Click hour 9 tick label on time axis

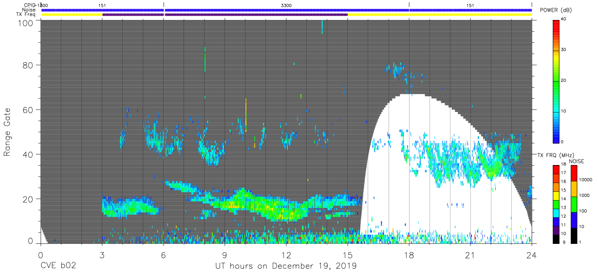(224, 255)
